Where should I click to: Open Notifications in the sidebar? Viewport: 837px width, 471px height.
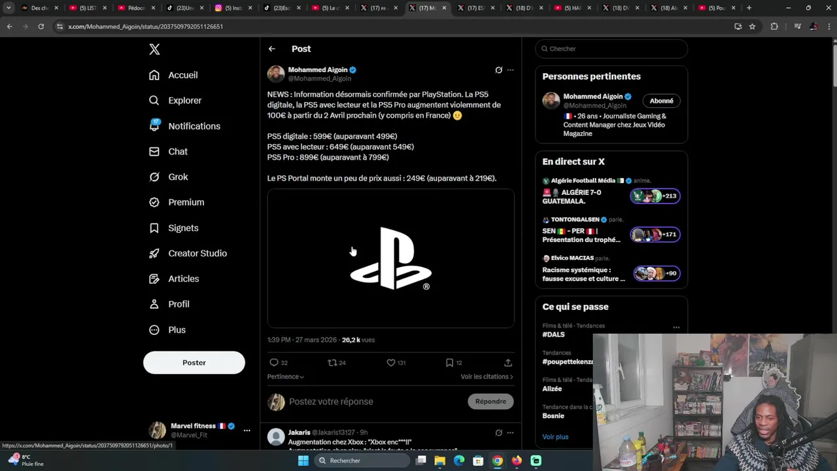click(184, 126)
